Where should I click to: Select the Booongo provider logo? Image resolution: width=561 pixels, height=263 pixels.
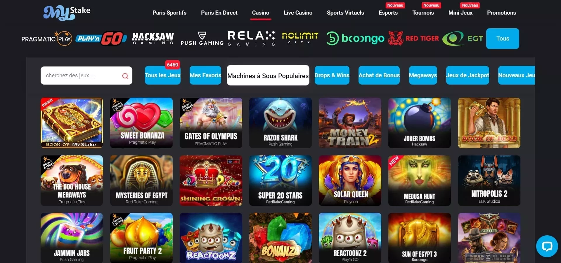pos(355,38)
